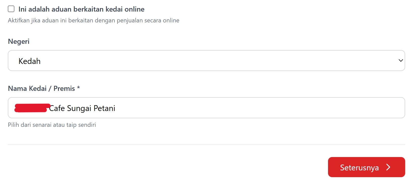
Task: Click the Seterusnya text label on button
Action: pos(359,168)
